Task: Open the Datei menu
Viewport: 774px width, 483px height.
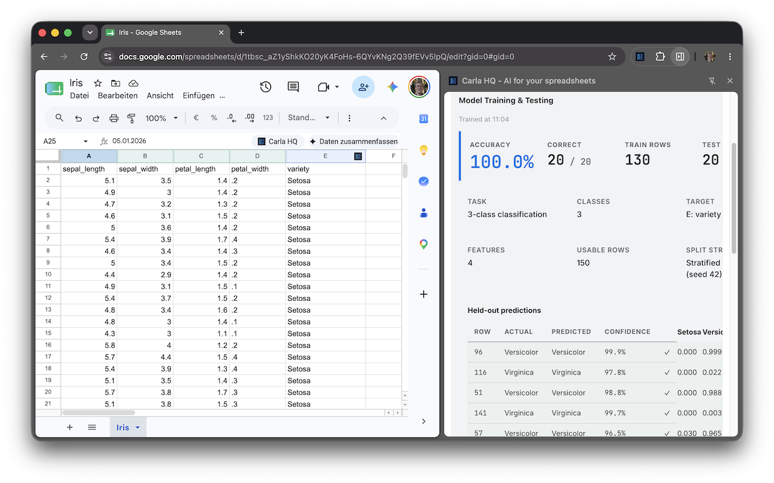Action: tap(79, 95)
